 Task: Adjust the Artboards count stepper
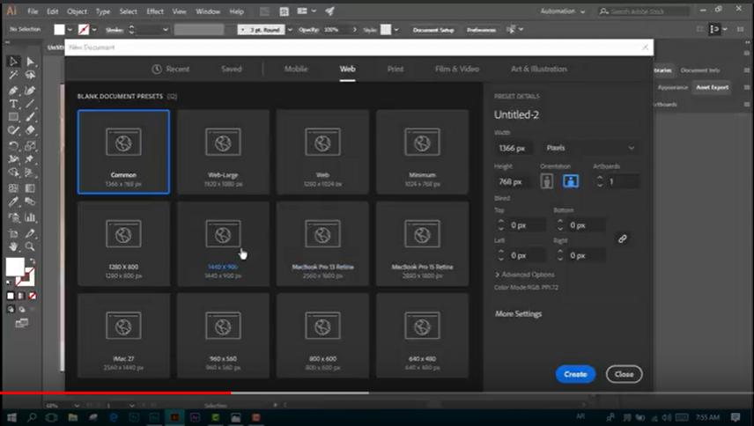tap(600, 181)
